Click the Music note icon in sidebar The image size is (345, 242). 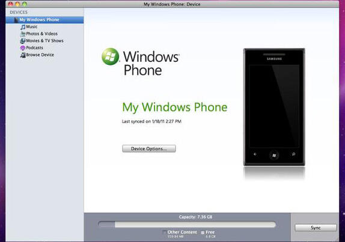click(23, 27)
